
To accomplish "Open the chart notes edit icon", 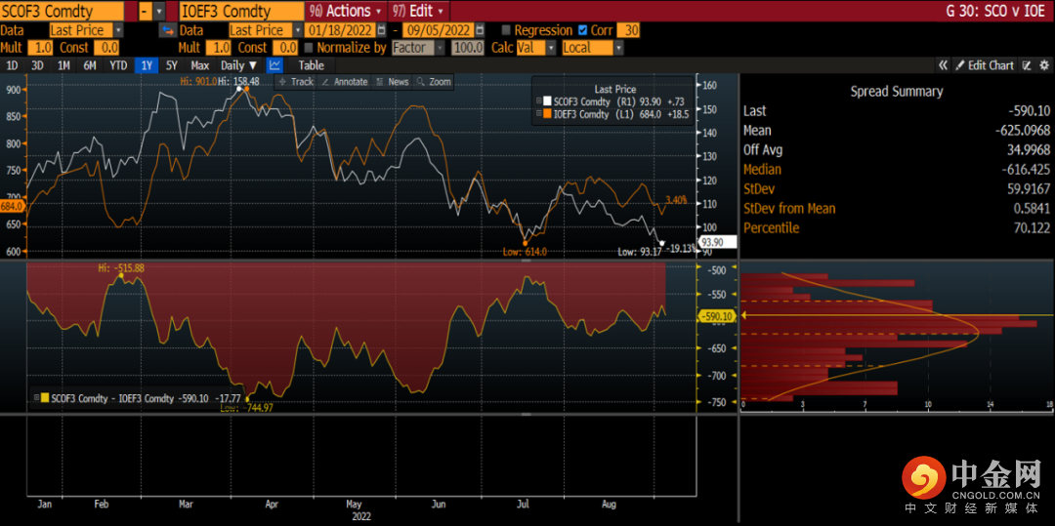I will tap(1027, 65).
